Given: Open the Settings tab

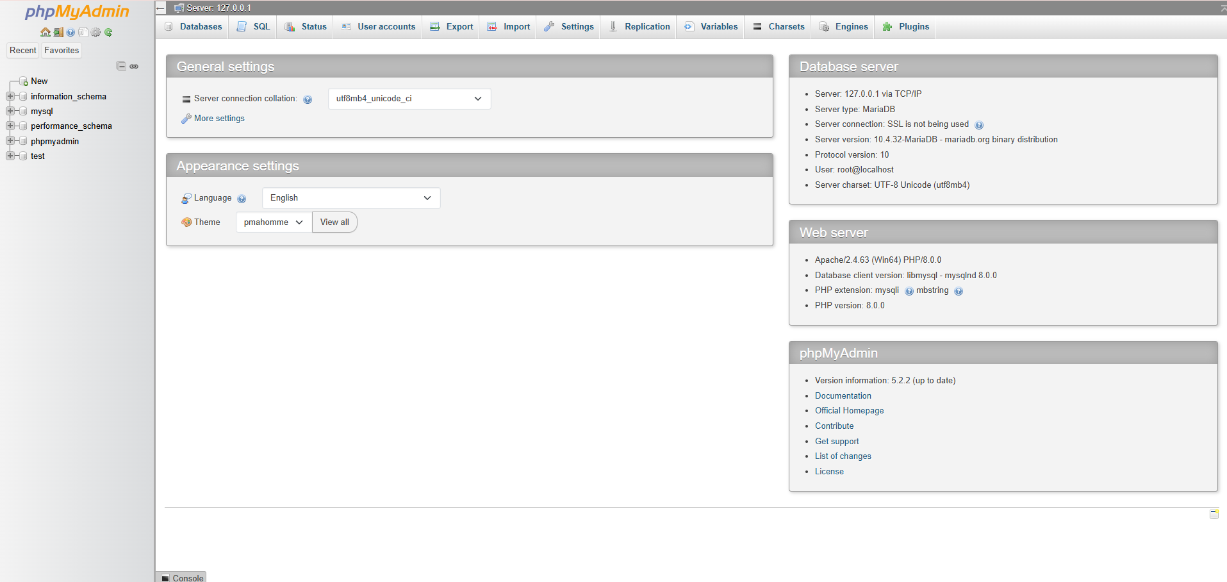Looking at the screenshot, I should pos(569,27).
